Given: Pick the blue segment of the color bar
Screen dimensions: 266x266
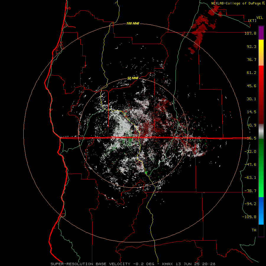Looking at the screenshot, I should click(261, 211).
